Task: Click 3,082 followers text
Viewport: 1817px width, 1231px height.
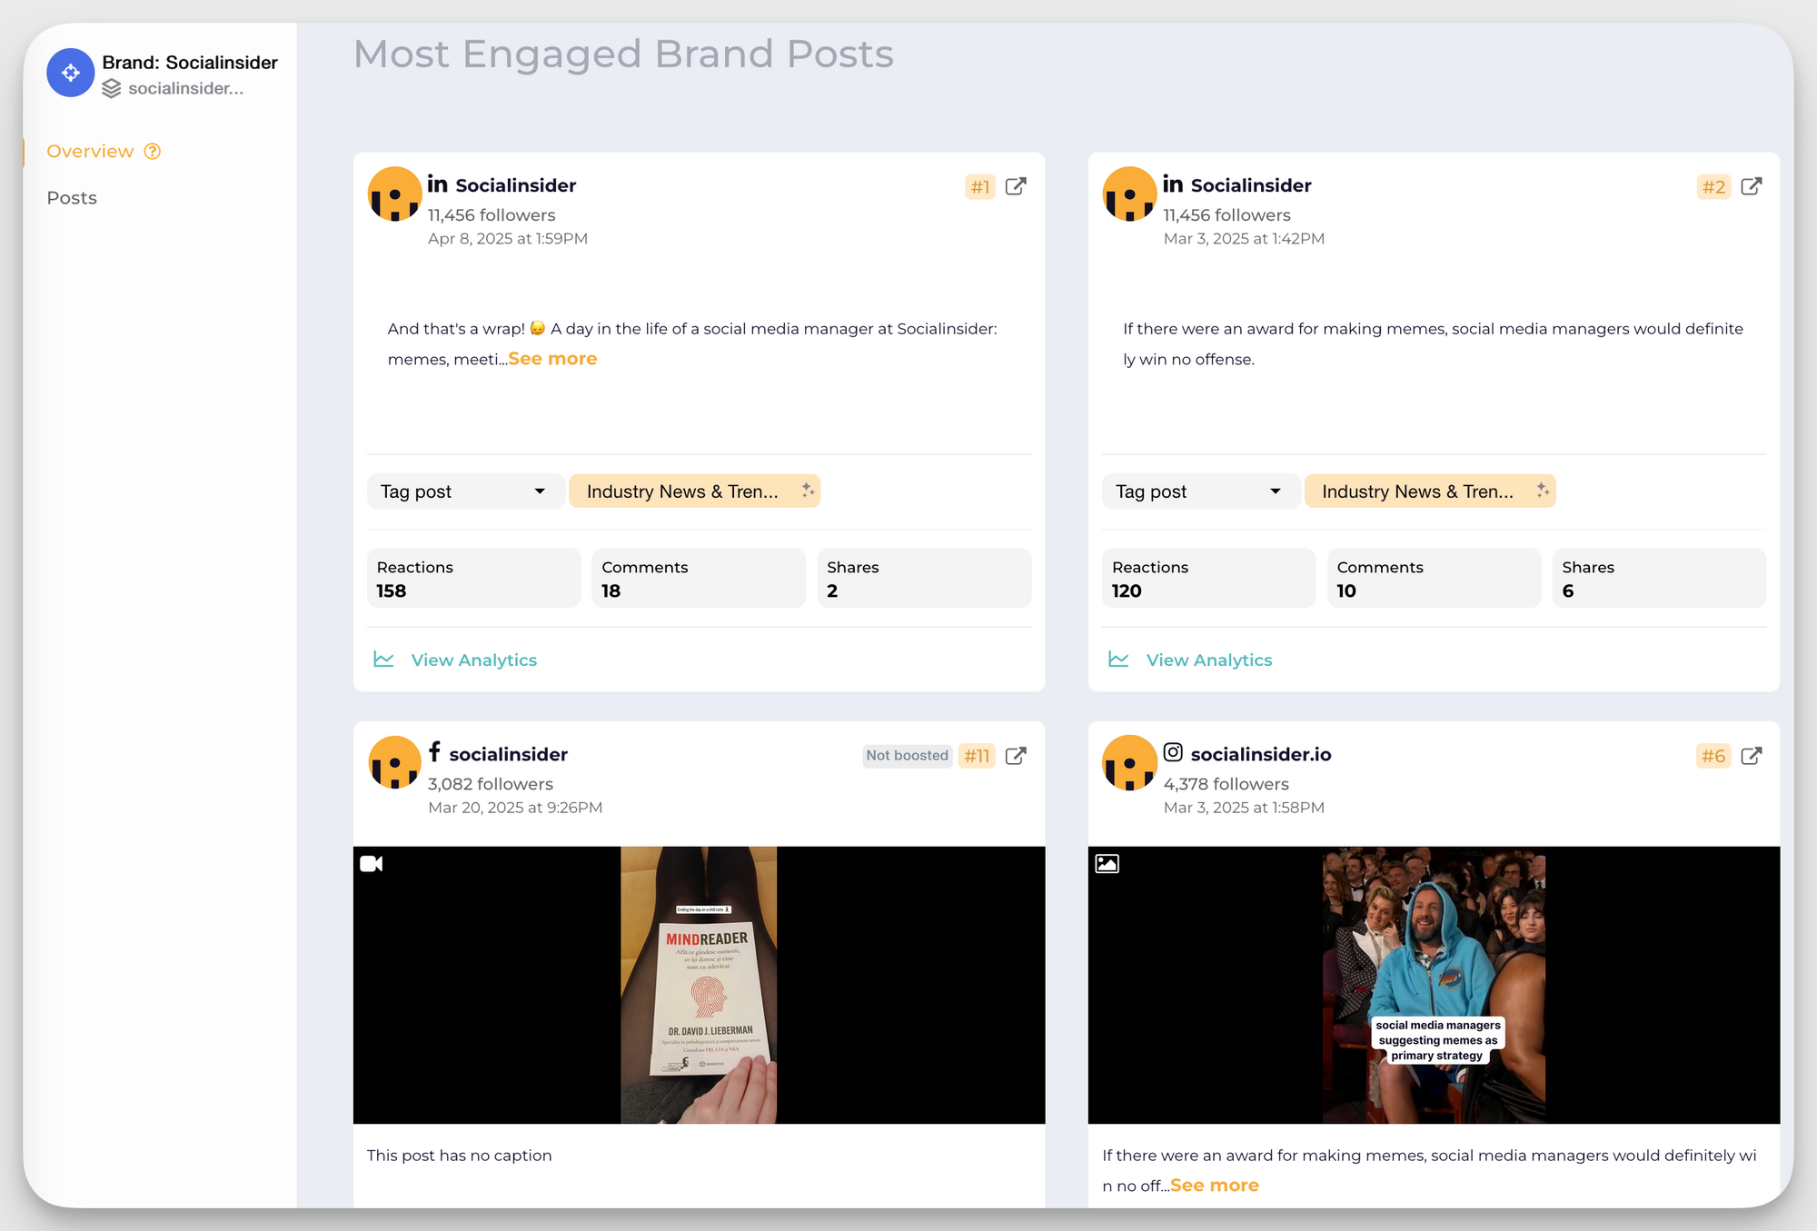Action: click(x=491, y=784)
